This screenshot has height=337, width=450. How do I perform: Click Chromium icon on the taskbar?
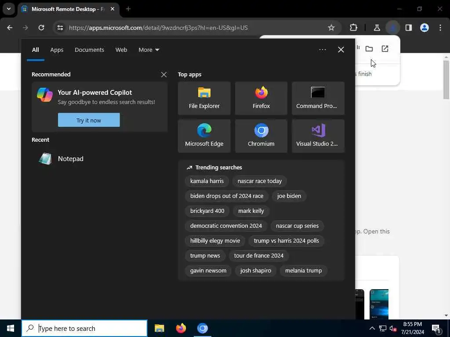pos(202,328)
